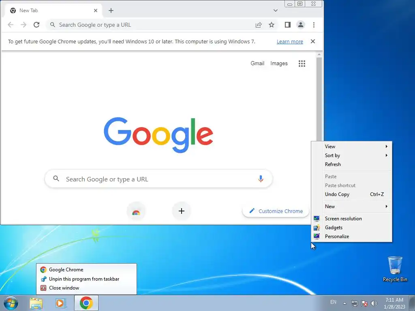Click the Google page search box
The image size is (415, 311).
(x=158, y=179)
